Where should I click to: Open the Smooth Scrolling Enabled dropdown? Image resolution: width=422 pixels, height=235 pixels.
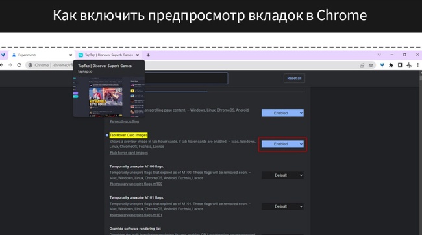(x=282, y=113)
